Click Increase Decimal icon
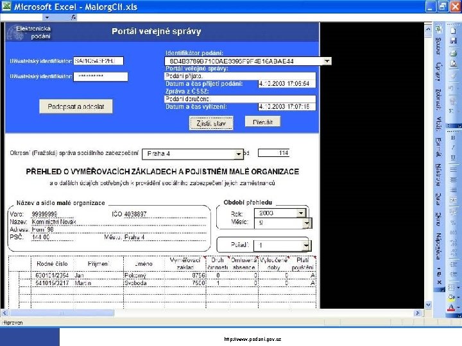 pyautogui.click(x=453, y=243)
